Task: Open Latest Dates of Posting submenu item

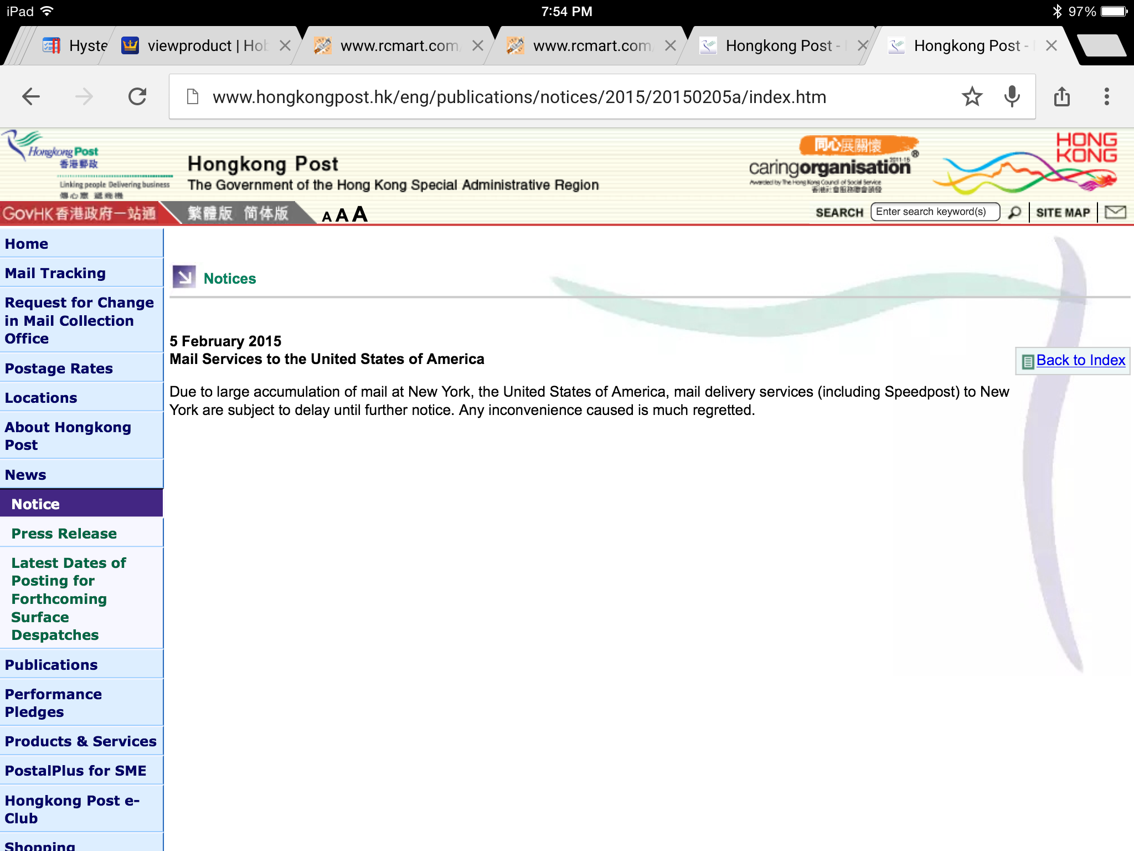Action: pyautogui.click(x=81, y=598)
